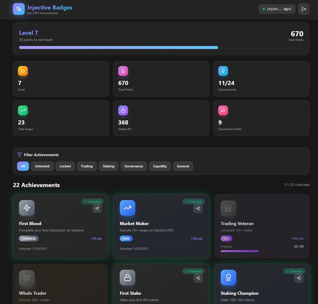Click the RARE rarity tag
The image size is (318, 304).
pyautogui.click(x=126, y=239)
